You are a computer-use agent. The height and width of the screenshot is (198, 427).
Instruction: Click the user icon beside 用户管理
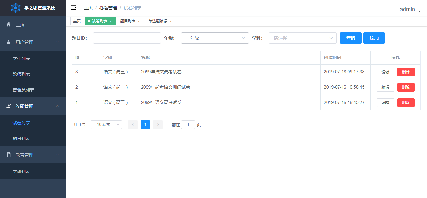(x=8, y=42)
